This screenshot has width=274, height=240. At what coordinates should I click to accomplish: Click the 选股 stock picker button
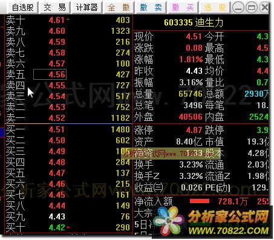215,8
